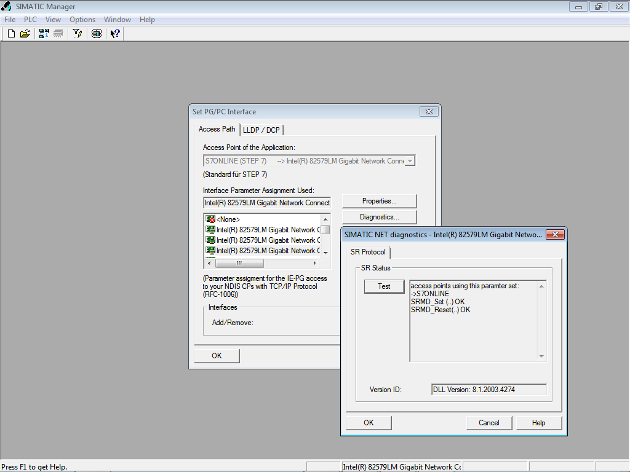Screen dimensions: 630x472
Task: Minimize the SIMATIC Manager window
Action: (x=578, y=6)
